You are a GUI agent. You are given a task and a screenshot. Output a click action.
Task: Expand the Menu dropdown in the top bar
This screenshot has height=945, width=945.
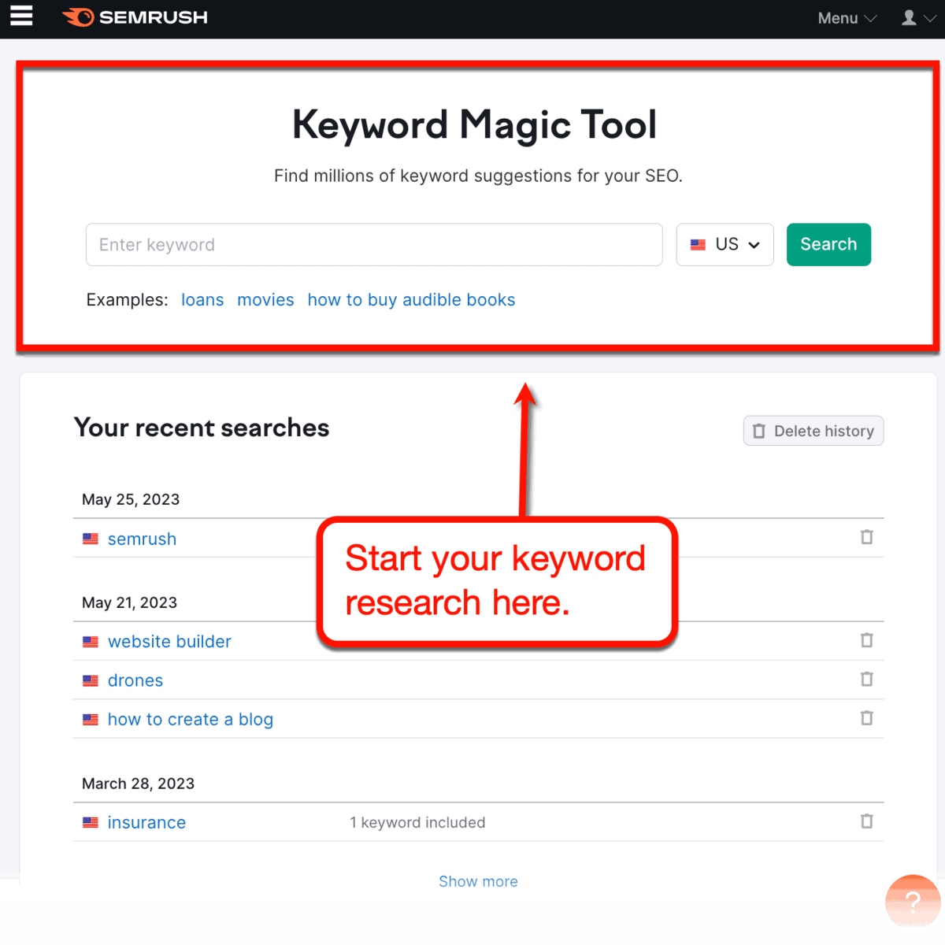pos(846,18)
